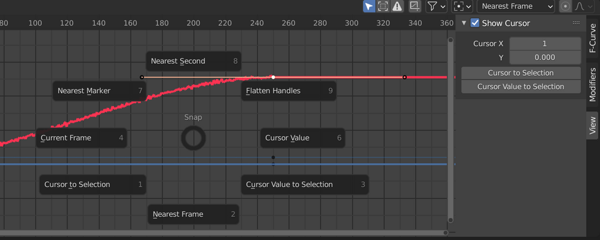Viewport: 600px width, 240px height.
Task: Click the show-only-errors warning icon
Action: pyautogui.click(x=397, y=7)
